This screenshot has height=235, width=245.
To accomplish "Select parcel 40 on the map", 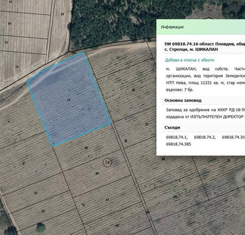I will 97,173.
